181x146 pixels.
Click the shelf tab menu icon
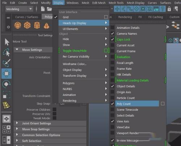coord(8,18)
